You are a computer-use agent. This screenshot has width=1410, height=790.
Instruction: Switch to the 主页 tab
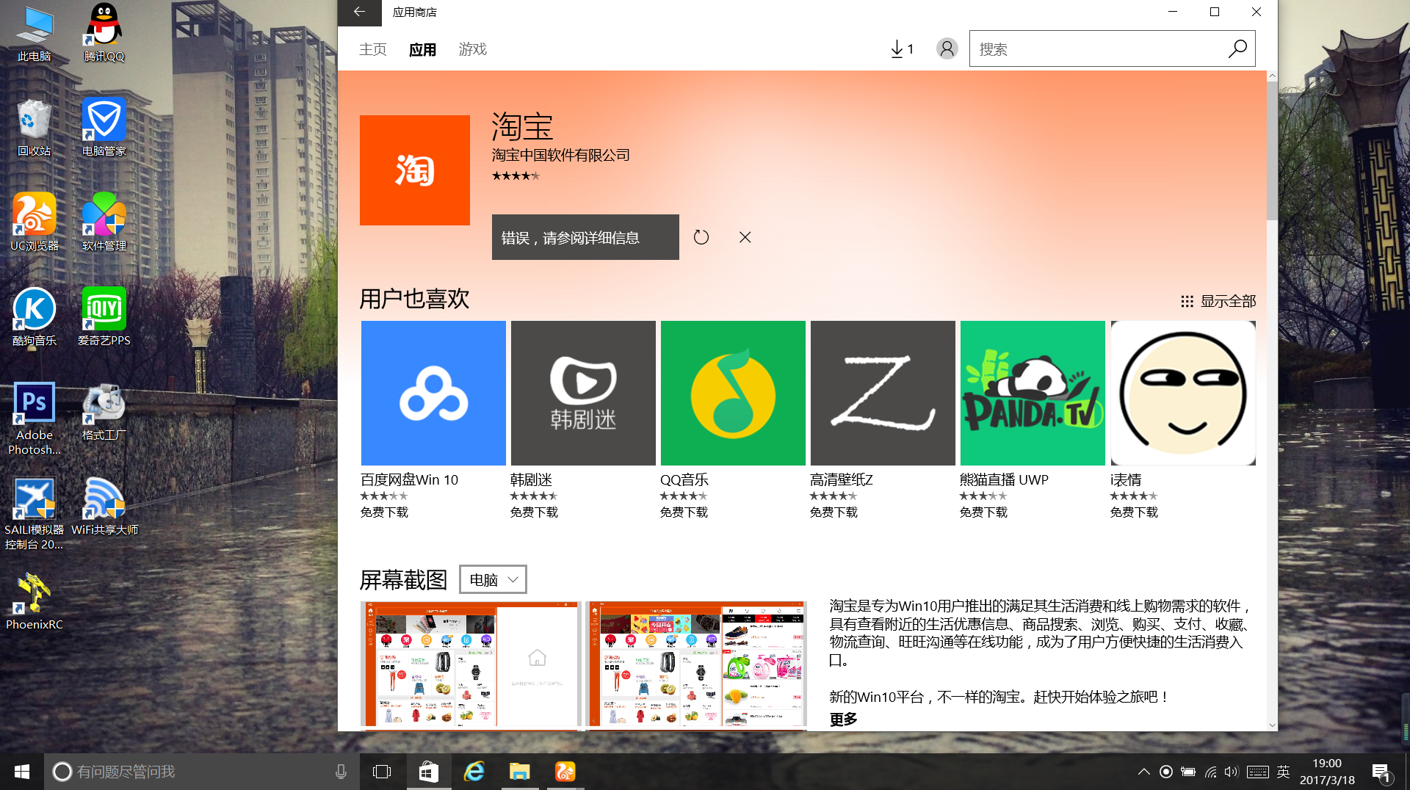372,49
